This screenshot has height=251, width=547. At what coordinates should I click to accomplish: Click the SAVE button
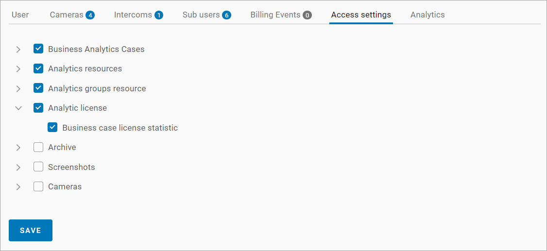click(31, 231)
